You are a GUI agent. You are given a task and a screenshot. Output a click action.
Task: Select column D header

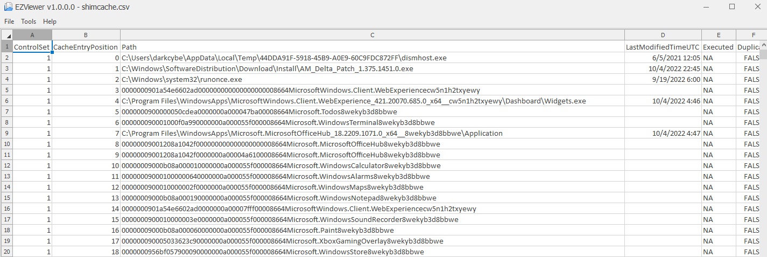point(663,35)
